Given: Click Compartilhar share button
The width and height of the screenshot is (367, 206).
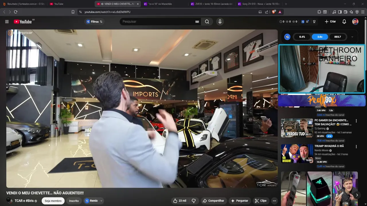Looking at the screenshot, I should tap(213, 201).
